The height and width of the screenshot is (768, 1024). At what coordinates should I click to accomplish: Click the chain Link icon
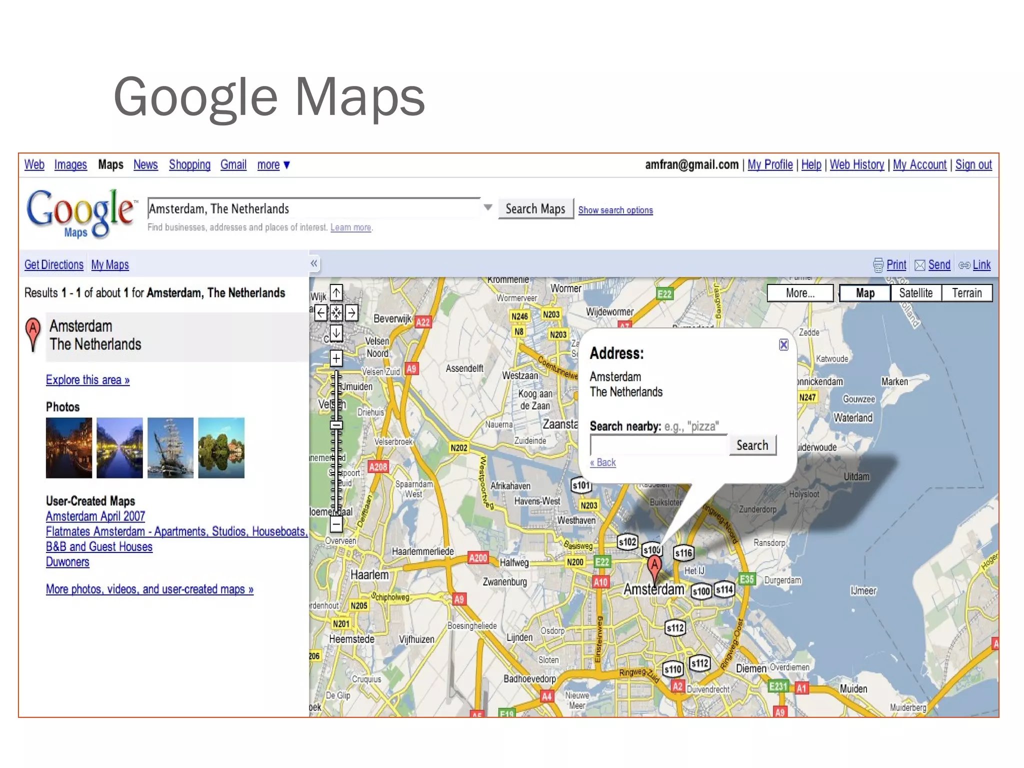[x=964, y=265]
